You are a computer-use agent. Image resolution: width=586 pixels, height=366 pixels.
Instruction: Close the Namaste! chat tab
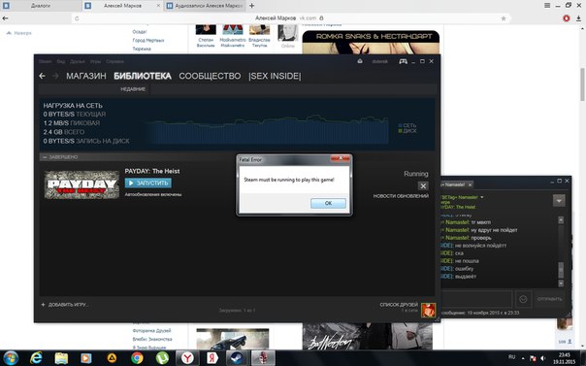pyautogui.click(x=471, y=184)
